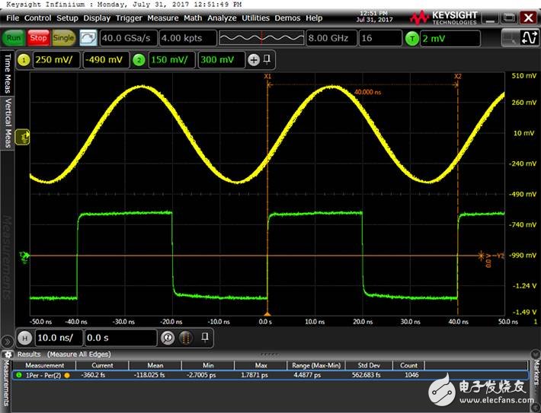The image size is (541, 413).
Task: Click the horizontal position 0.0 s field
Action: 120,338
